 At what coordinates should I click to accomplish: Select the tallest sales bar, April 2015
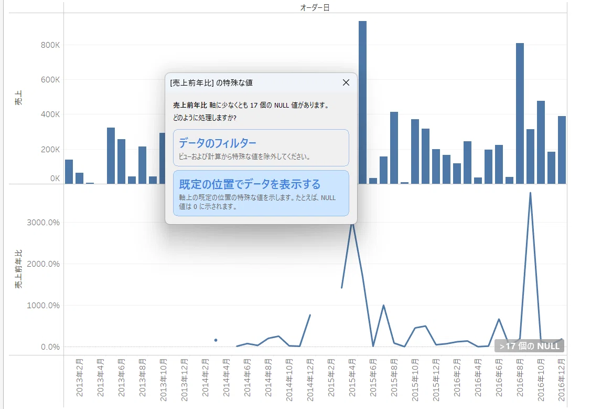(x=362, y=102)
